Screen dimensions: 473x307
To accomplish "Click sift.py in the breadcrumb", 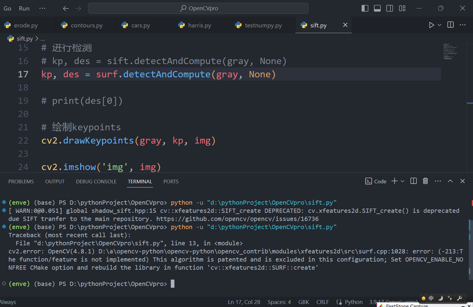I will click(x=25, y=39).
